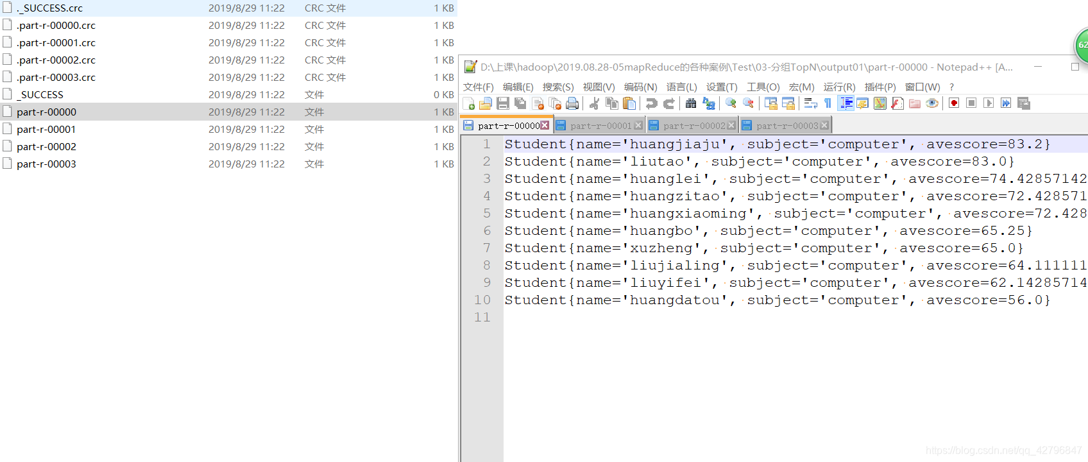Click the Print icon in the toolbar
Image resolution: width=1088 pixels, height=462 pixels.
(x=573, y=103)
